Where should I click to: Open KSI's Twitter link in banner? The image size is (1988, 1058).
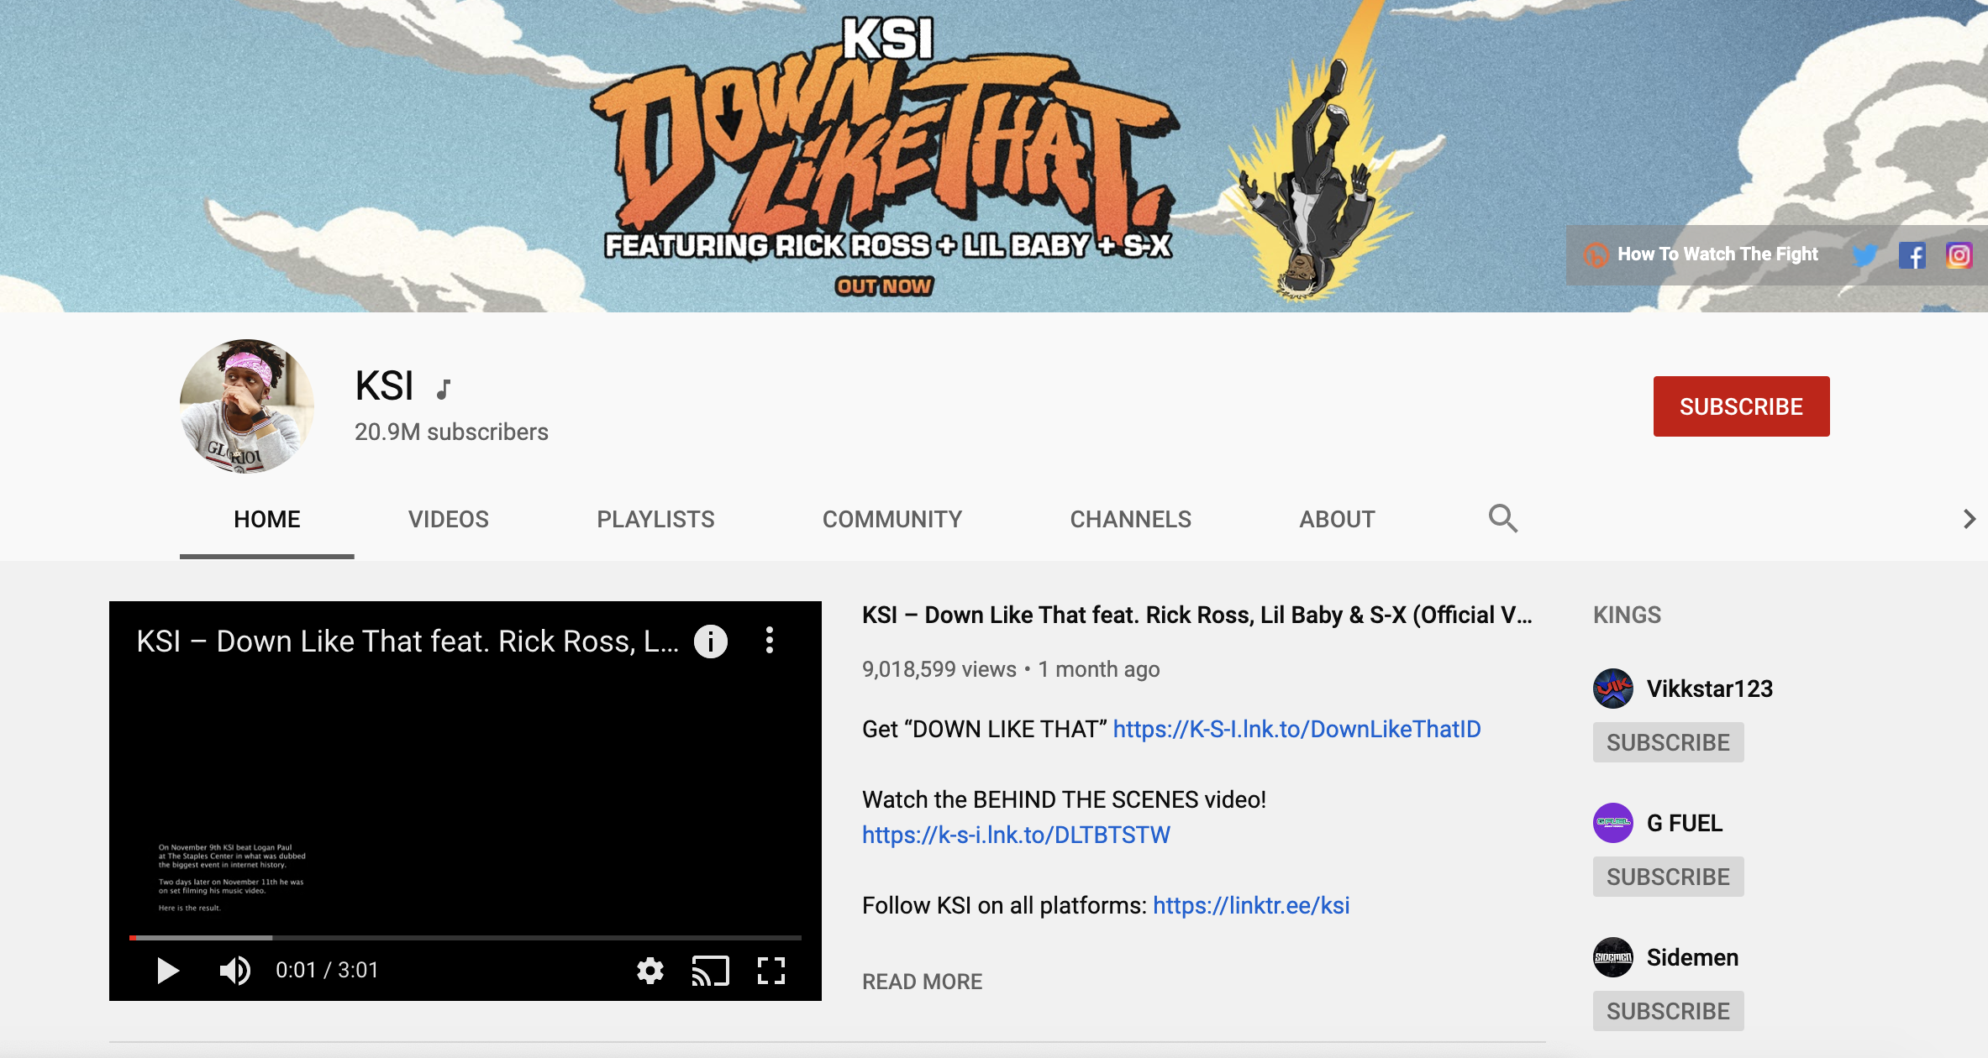(x=1864, y=255)
